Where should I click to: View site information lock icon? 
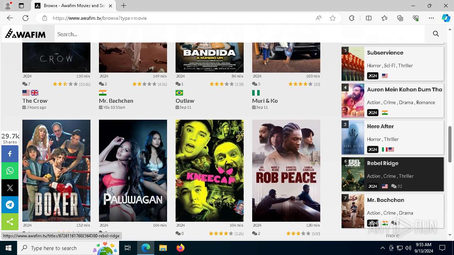click(45, 18)
